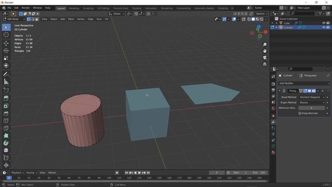Open the Vertex menu in viewport
Image resolution: width=332 pixels, height=187 pixels.
point(81,19)
